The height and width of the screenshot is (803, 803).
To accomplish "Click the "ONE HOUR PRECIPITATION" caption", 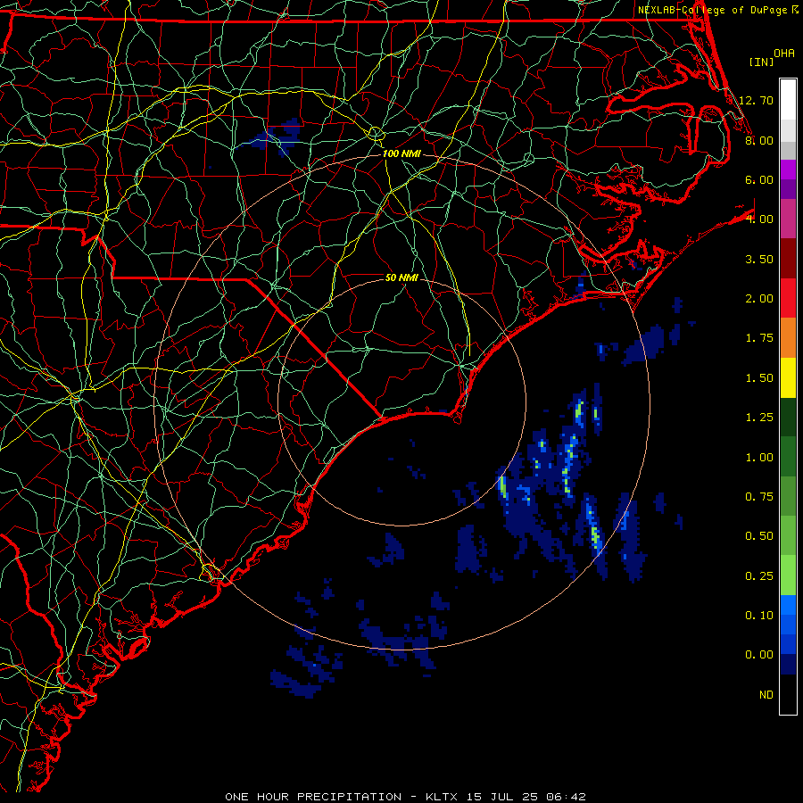I will (x=313, y=797).
